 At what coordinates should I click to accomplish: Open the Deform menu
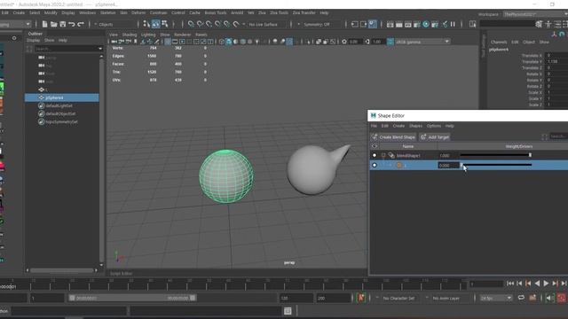pos(138,12)
